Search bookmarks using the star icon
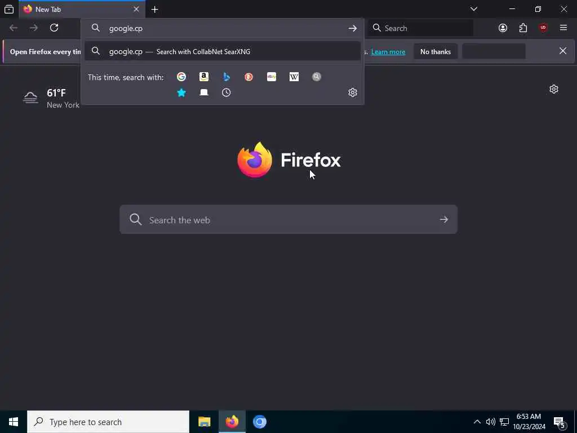 tap(181, 92)
